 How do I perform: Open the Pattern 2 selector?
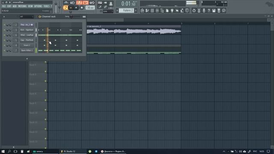127,10
